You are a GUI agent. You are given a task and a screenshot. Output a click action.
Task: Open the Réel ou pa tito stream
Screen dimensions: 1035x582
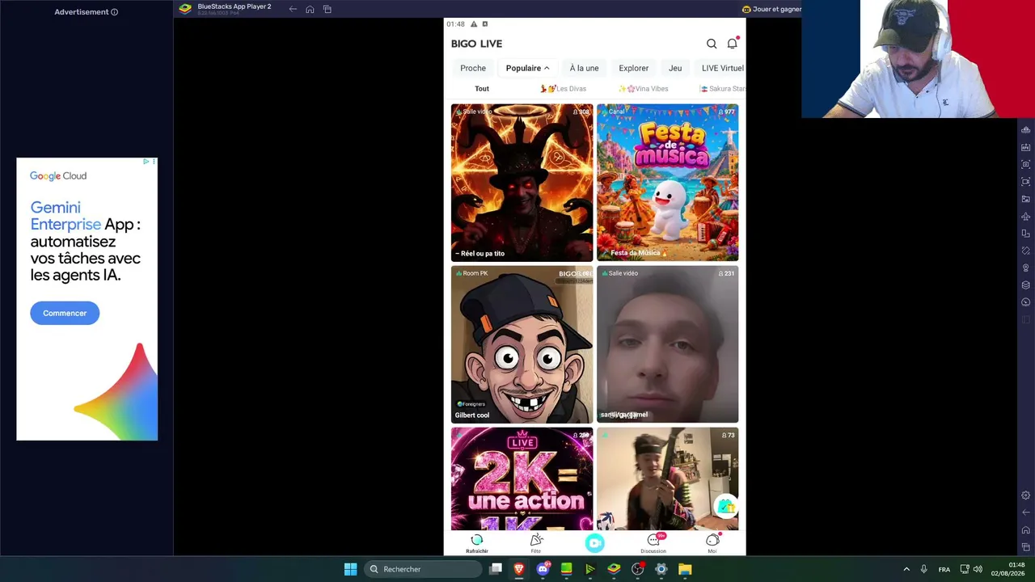522,182
